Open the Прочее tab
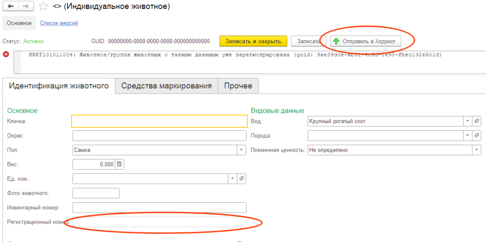The width and height of the screenshot is (486, 242). pyautogui.click(x=238, y=86)
